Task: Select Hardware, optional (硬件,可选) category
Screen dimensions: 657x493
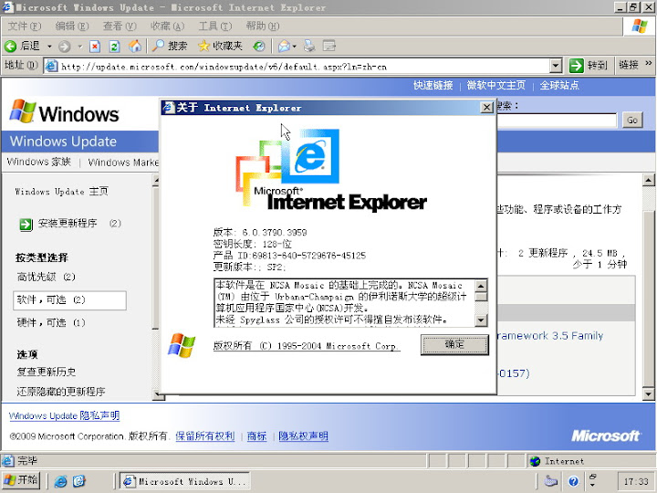Action: [x=51, y=322]
